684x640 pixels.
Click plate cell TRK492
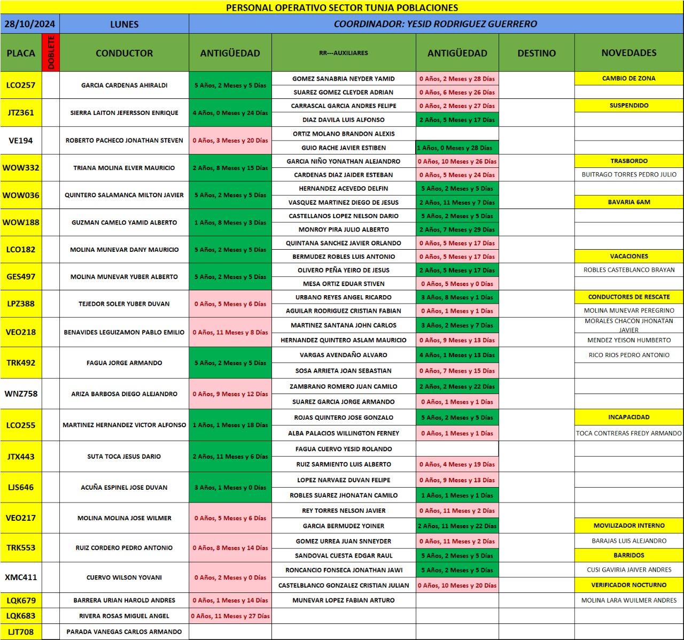[x=21, y=363]
